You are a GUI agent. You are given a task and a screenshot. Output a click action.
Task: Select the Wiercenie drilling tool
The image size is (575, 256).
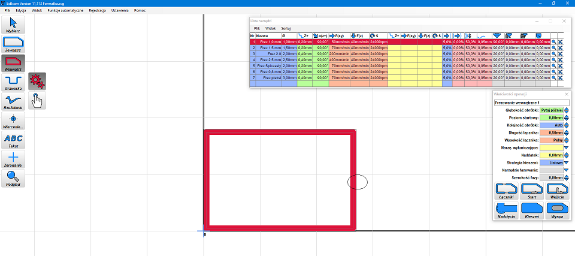[x=13, y=121]
